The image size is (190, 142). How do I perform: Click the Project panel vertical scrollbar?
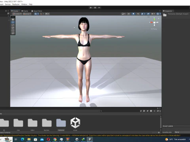point(161,123)
